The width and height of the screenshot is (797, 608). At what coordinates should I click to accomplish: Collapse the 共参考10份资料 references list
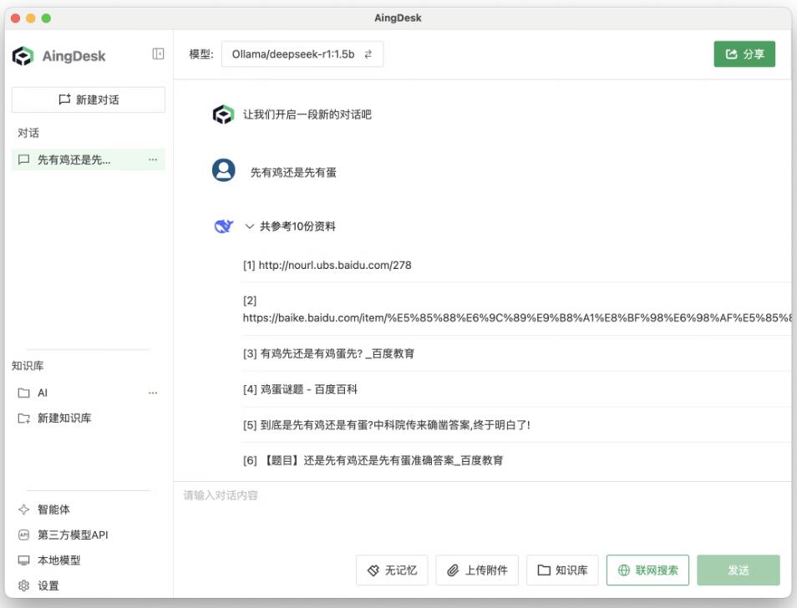pos(250,226)
